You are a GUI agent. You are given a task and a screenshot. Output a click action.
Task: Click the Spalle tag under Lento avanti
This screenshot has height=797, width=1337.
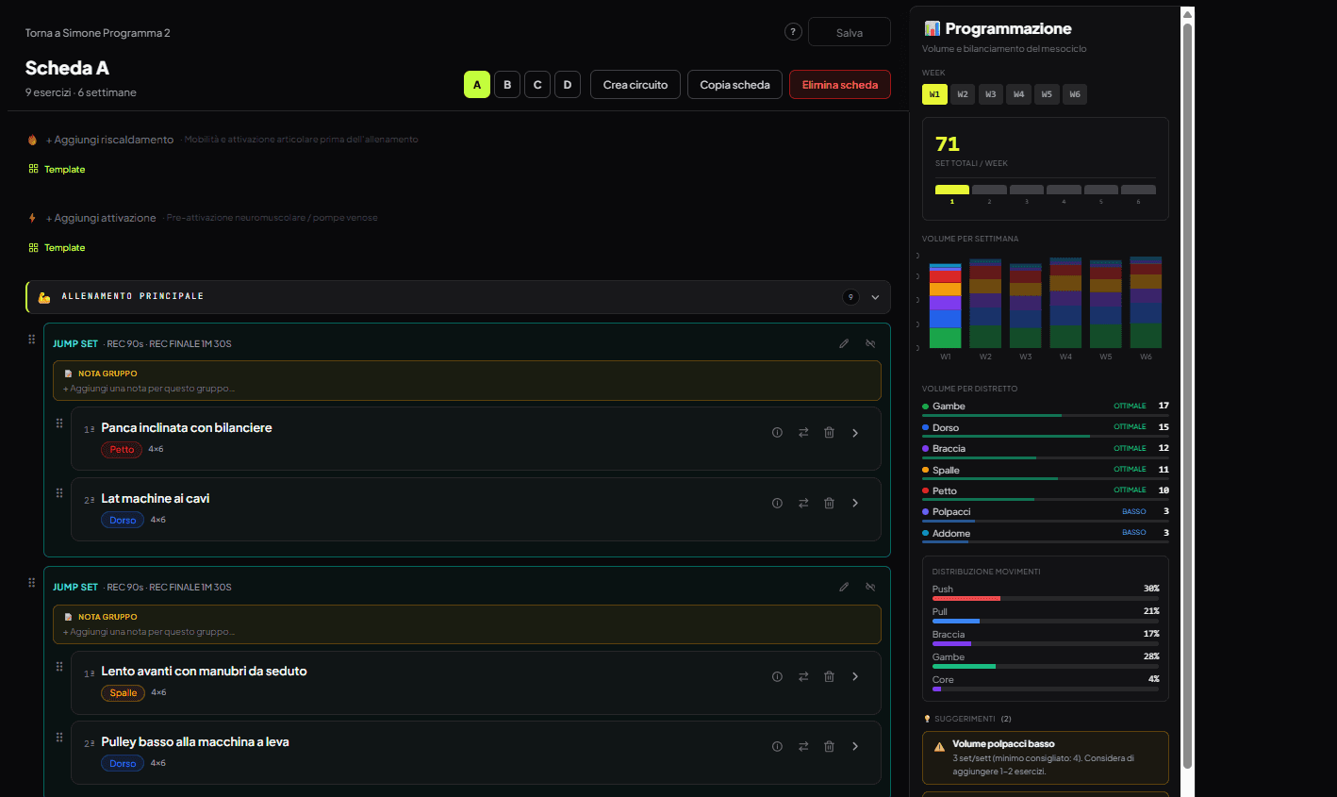[124, 693]
